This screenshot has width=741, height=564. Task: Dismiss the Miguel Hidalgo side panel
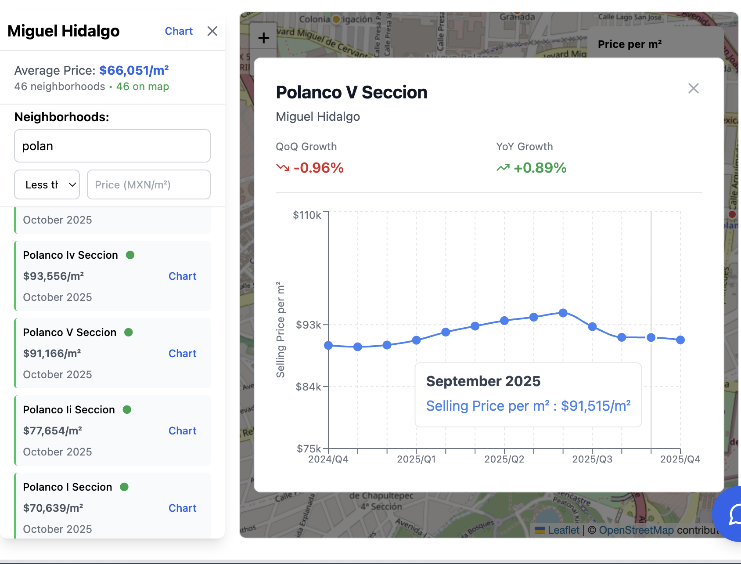pos(212,31)
